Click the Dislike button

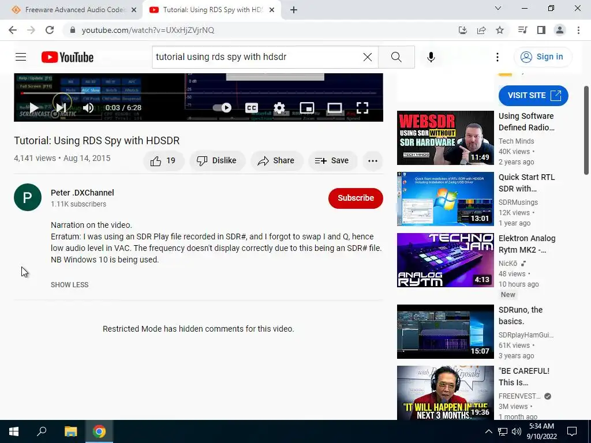pos(217,161)
